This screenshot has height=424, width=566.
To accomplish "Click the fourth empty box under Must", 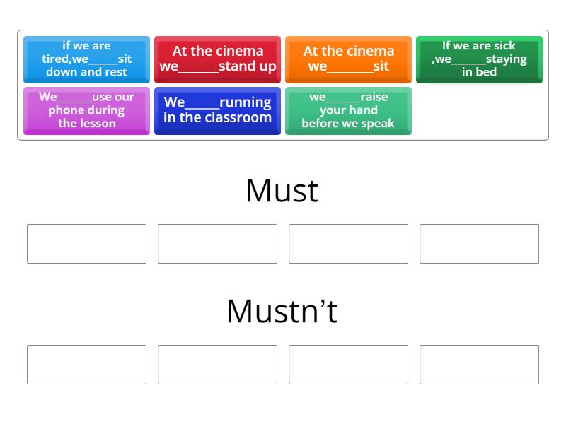I will pyautogui.click(x=479, y=244).
